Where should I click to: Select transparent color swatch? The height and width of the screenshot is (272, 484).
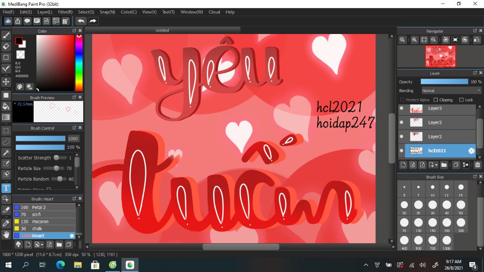pyautogui.click(x=20, y=55)
